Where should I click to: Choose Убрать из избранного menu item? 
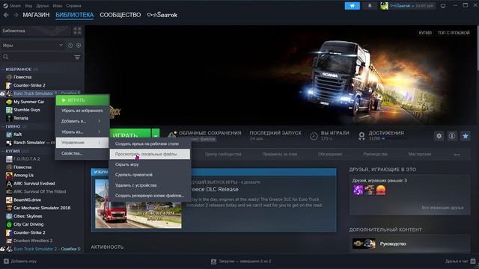82,111
